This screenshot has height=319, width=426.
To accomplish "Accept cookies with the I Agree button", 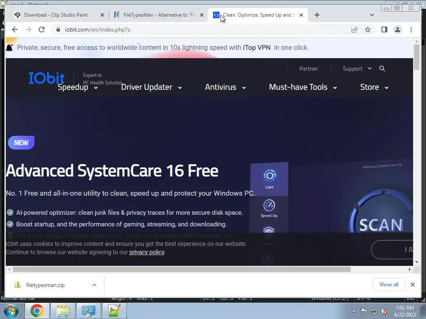I will (392, 250).
